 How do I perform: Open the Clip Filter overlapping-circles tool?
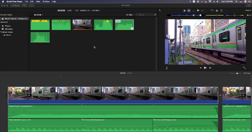click(x=217, y=11)
